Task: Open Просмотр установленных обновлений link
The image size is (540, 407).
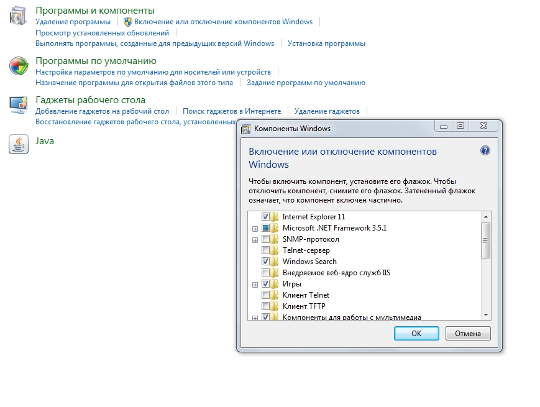Action: 103,33
